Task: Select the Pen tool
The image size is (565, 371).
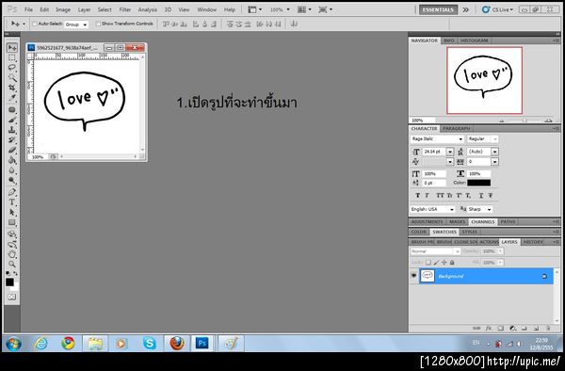Action: click(12, 192)
